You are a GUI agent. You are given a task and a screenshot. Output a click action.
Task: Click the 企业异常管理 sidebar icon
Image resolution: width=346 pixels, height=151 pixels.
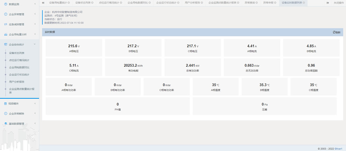point(6,14)
